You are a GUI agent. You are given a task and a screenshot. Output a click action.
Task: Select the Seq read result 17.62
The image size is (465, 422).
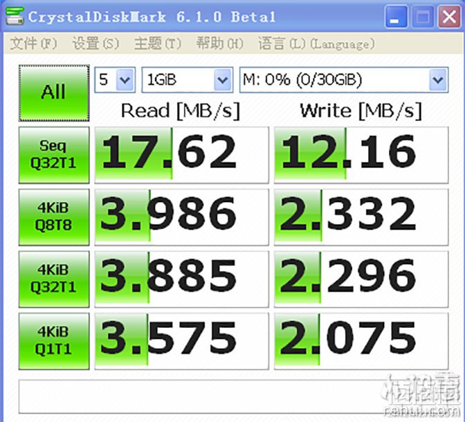(181, 155)
